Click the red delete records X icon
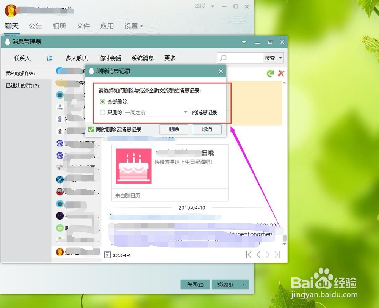379x308 pixels. pyautogui.click(x=281, y=74)
